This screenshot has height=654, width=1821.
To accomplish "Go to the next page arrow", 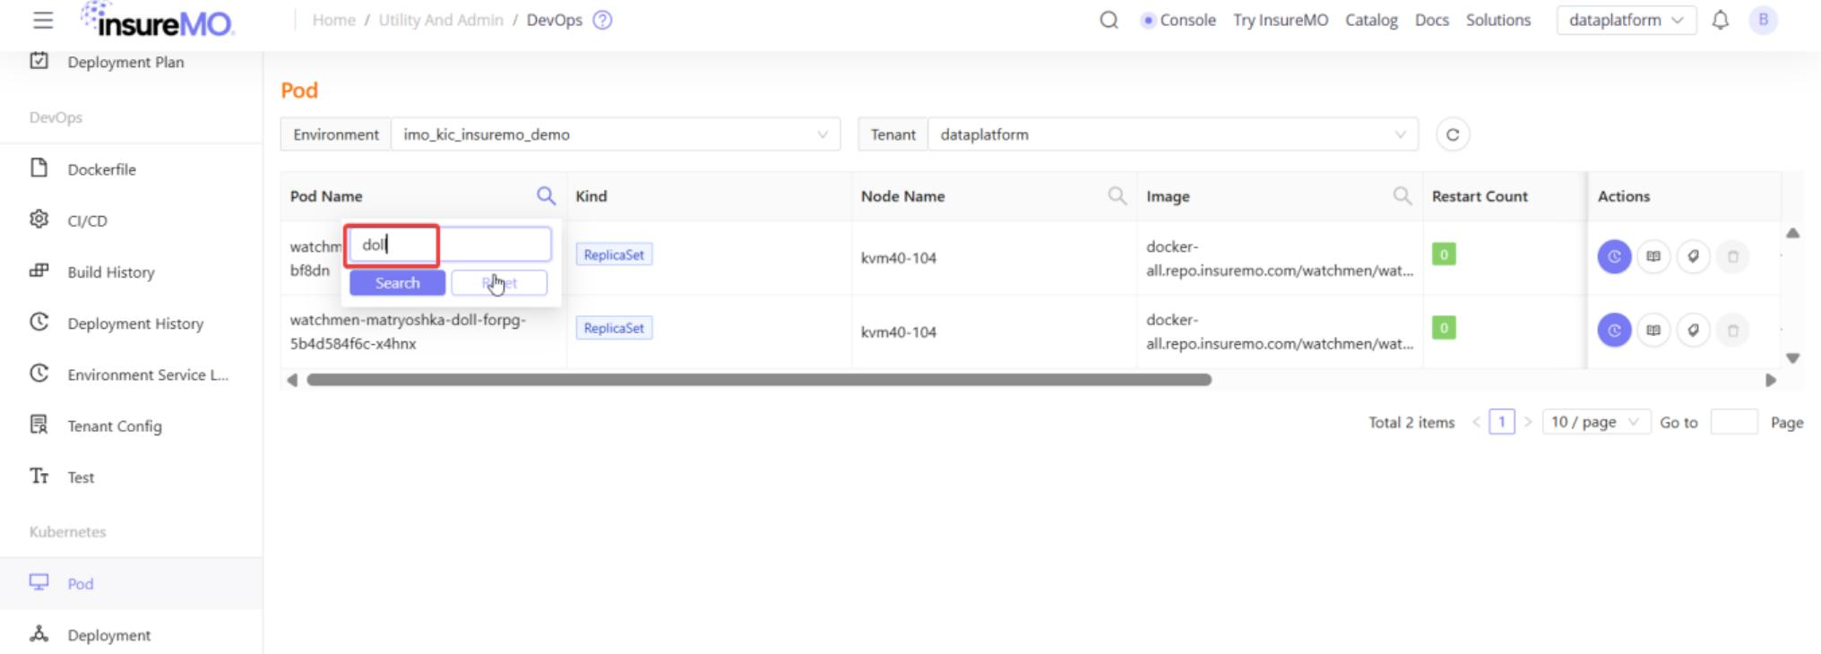I will (x=1528, y=422).
